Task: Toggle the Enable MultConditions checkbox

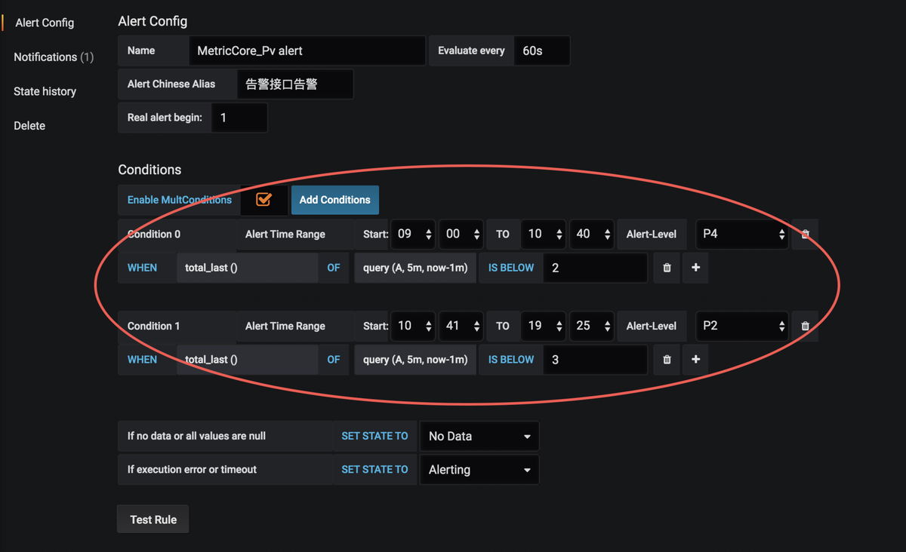Action: [x=263, y=200]
